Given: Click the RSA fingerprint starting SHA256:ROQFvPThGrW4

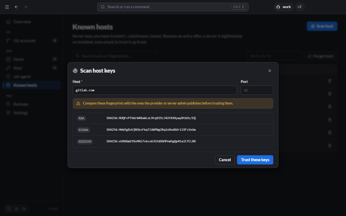Looking at the screenshot, I should tap(151, 118).
